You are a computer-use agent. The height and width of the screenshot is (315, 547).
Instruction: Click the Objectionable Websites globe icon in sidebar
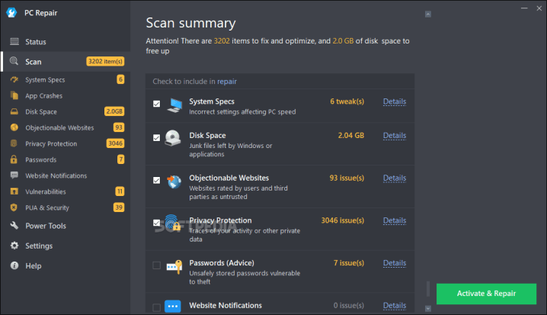coord(14,127)
